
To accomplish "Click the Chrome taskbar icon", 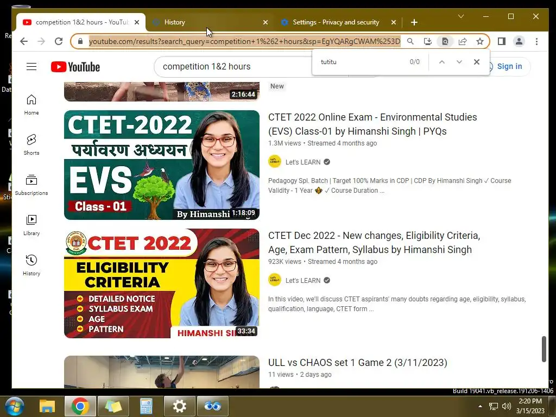I will [x=80, y=406].
